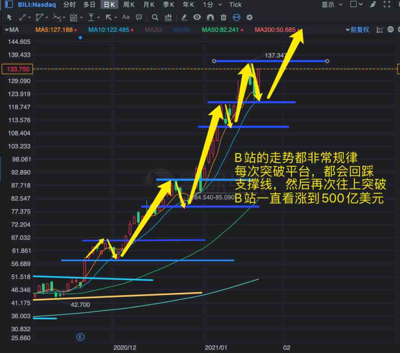Viewport: 400px width, 353px height.
Task: Select the right handle of the 137.347 resistance line
Action: pyautogui.click(x=327, y=61)
